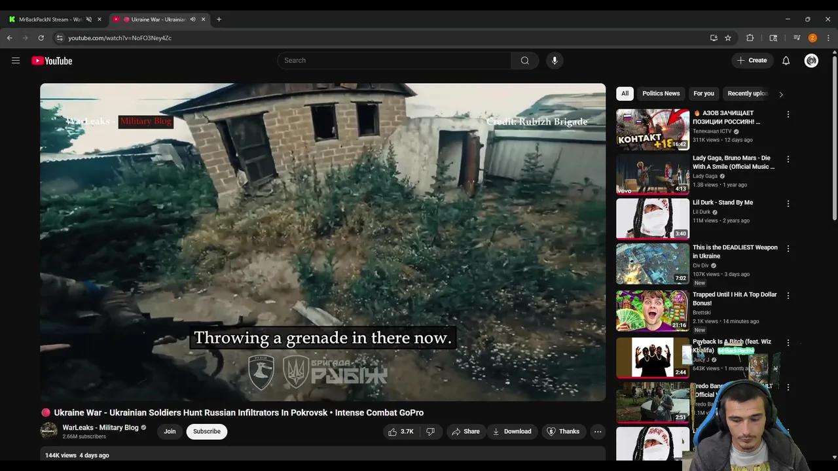Click the browser back arrow
838x471 pixels.
tap(10, 38)
